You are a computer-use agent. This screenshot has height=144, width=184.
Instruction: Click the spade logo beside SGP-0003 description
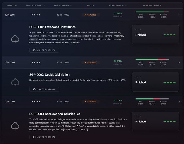pos(15,126)
